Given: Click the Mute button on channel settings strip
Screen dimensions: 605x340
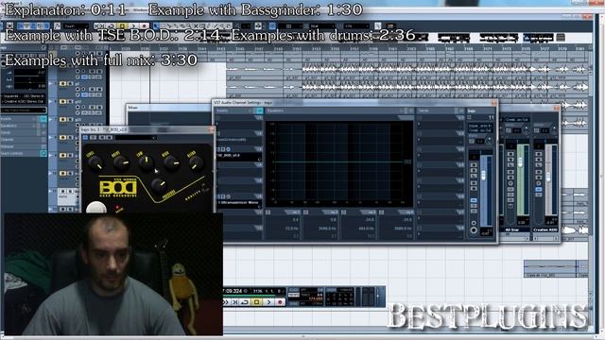Looking at the screenshot, I should [474, 165].
